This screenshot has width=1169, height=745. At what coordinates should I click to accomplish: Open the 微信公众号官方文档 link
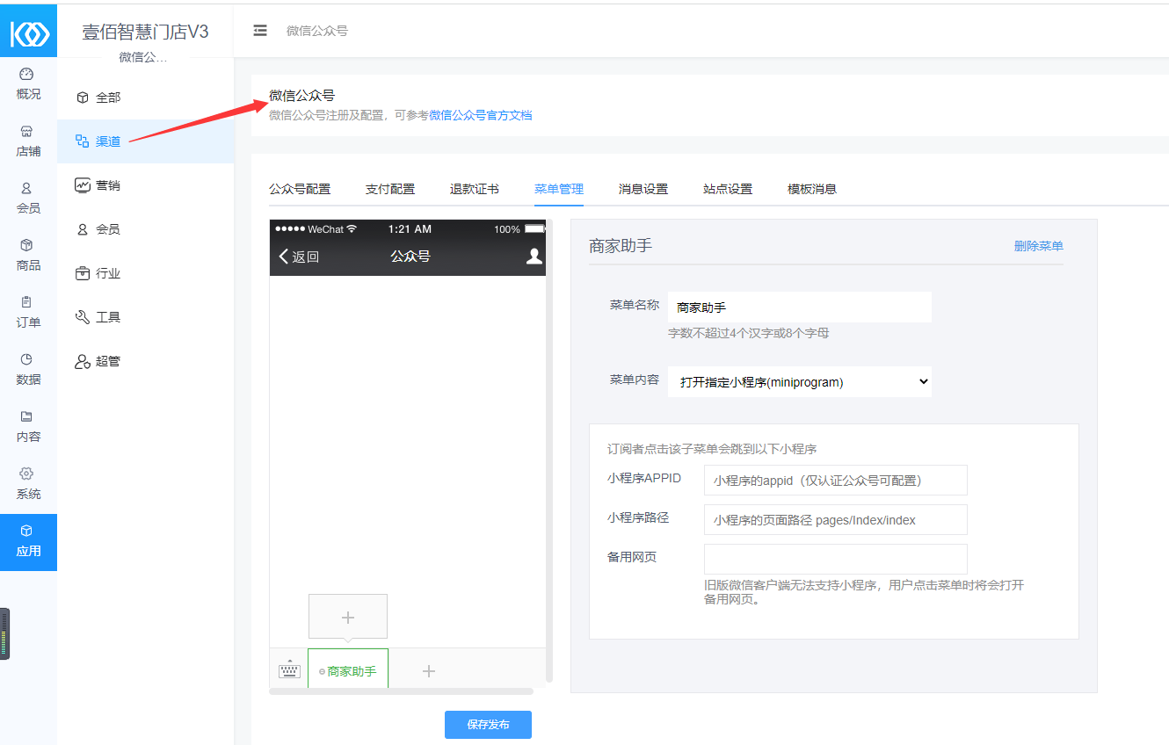[480, 115]
